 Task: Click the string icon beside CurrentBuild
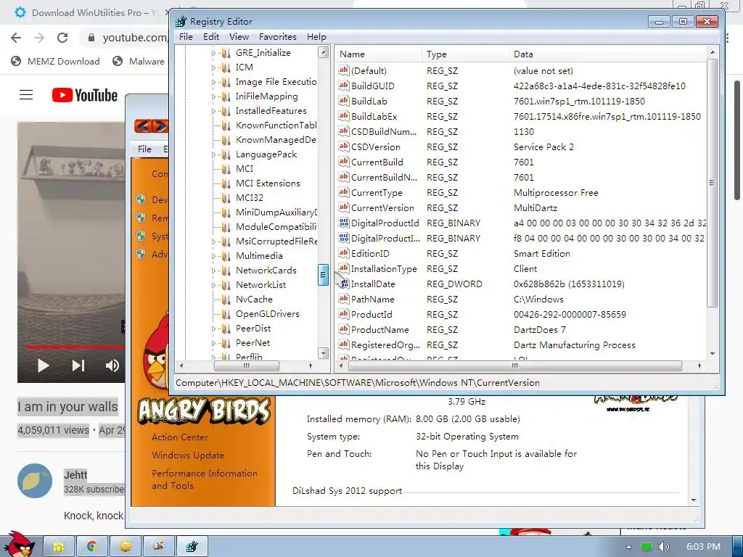(343, 162)
